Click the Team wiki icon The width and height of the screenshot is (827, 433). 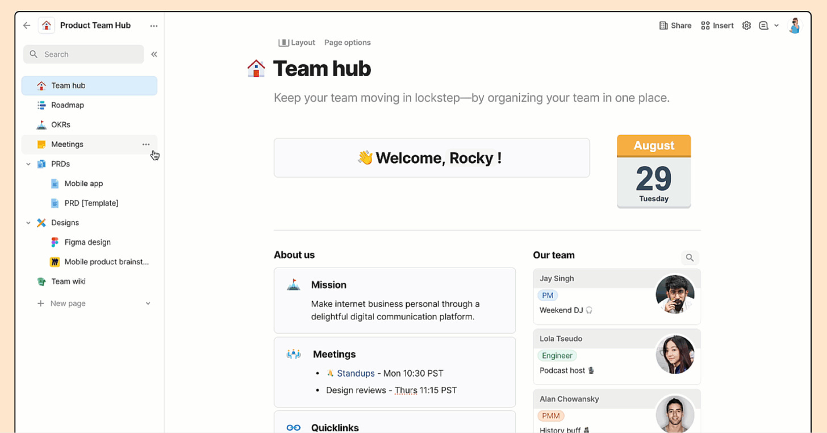pos(41,281)
